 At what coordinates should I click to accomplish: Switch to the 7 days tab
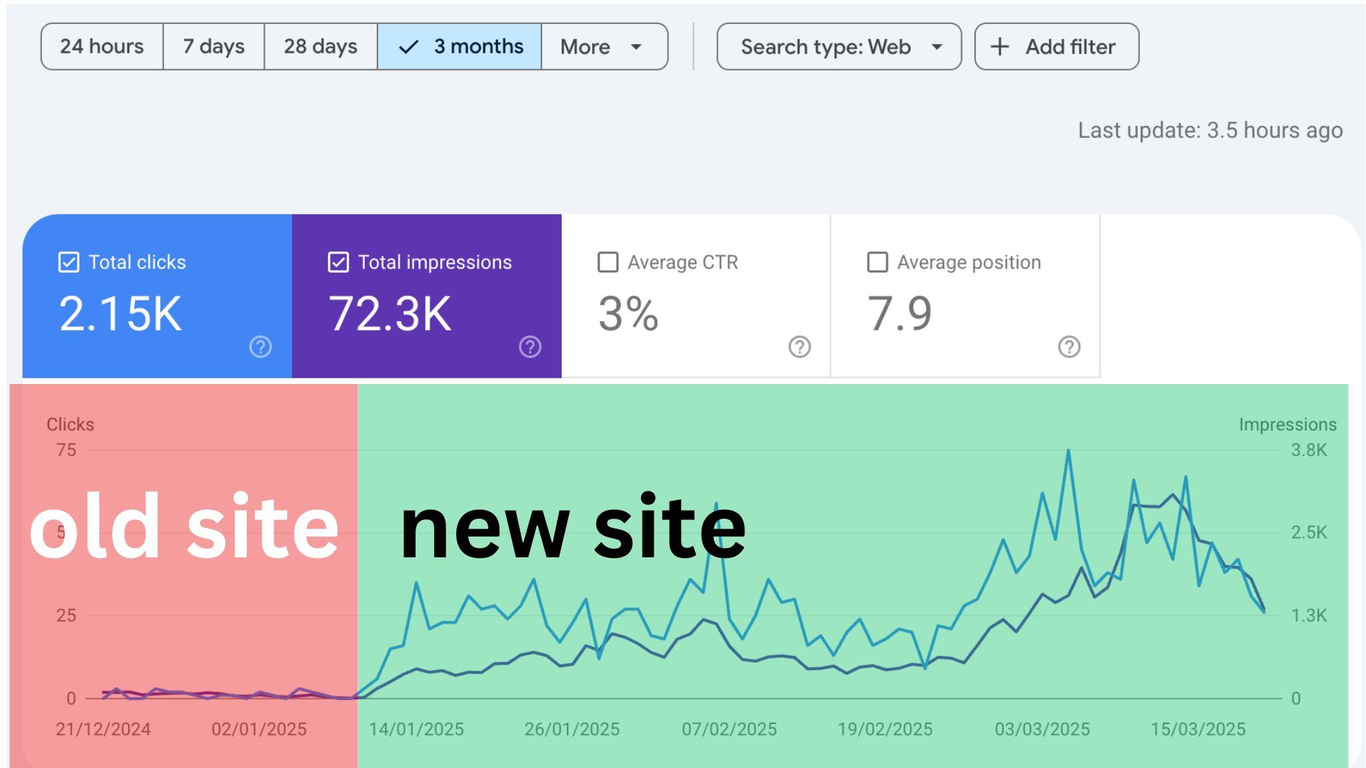coord(213,46)
